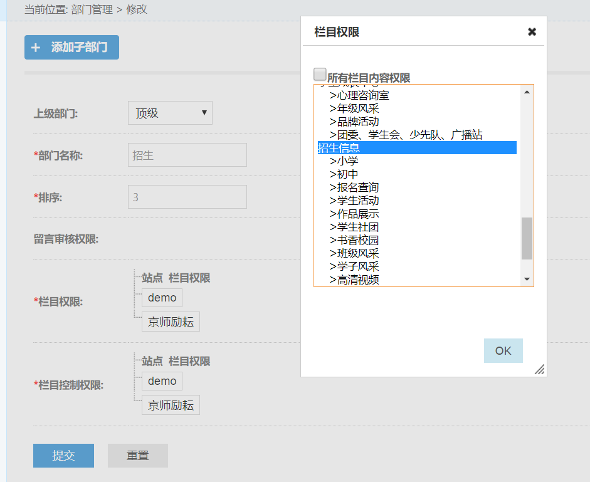Enable 所有栏目内容权限 checkbox
The height and width of the screenshot is (482, 590).
tap(320, 75)
